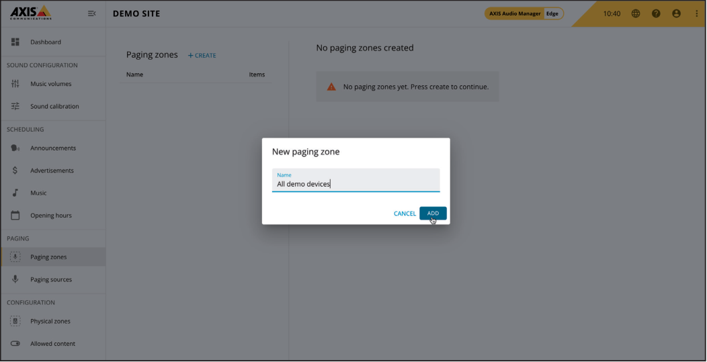Click the AXIS Communications logo
707x362 pixels.
[x=31, y=13]
